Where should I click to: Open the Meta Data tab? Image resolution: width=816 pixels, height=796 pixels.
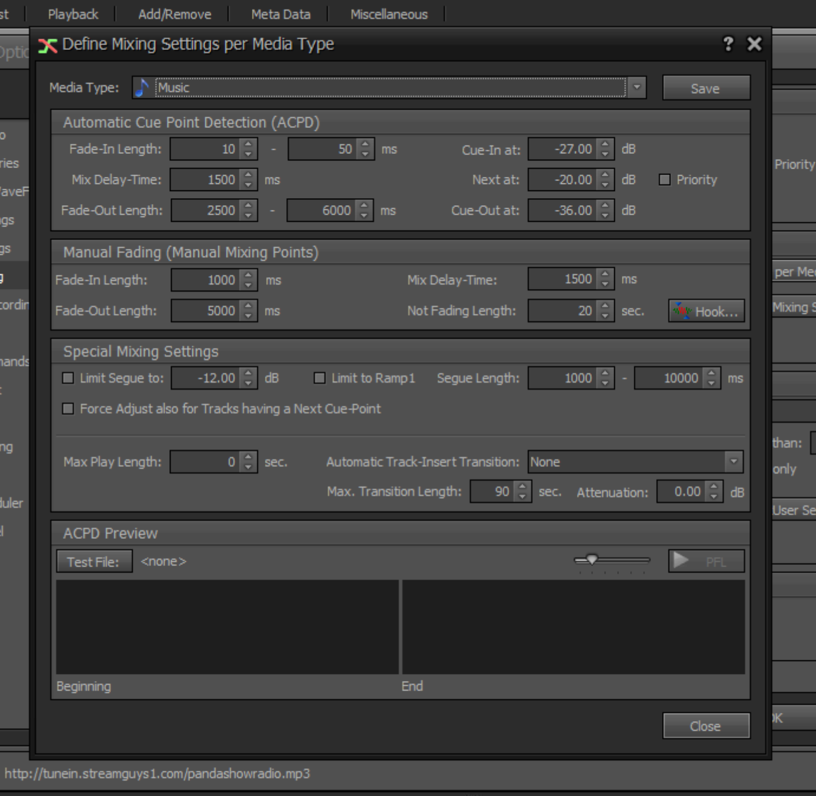(x=281, y=14)
